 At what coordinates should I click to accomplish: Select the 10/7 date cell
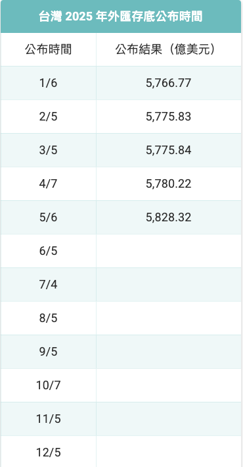48,385
